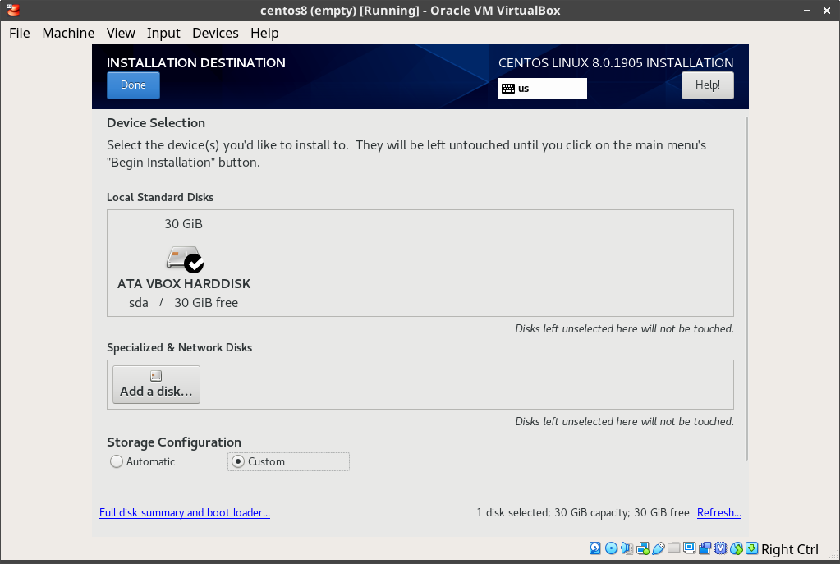Click the blue Done button

[133, 85]
